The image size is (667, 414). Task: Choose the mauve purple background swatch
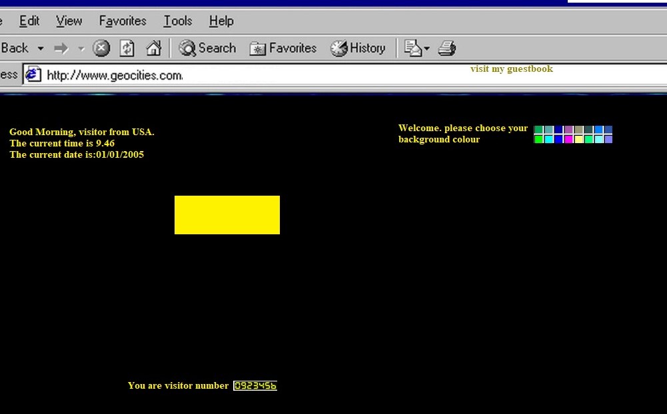568,129
